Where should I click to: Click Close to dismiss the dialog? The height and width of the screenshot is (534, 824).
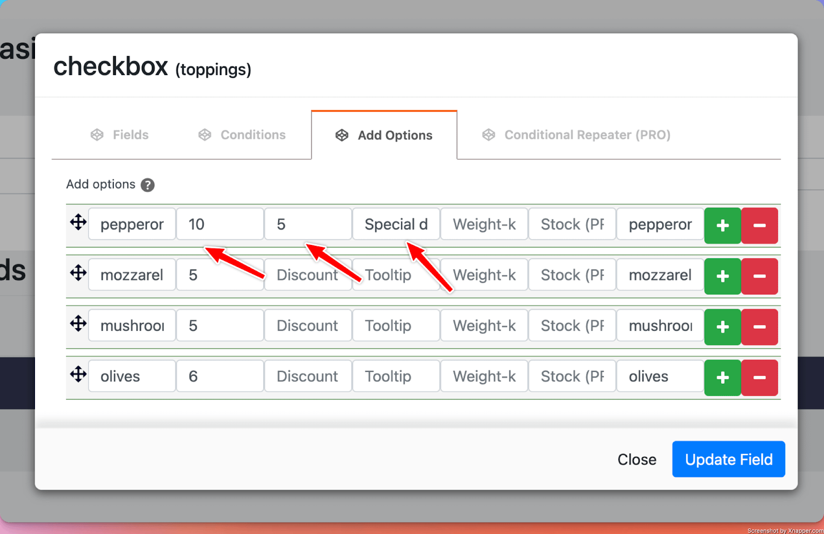(637, 459)
